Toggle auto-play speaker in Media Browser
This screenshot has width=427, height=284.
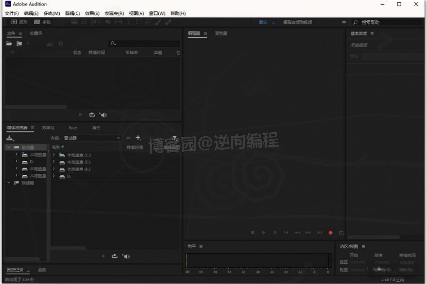tap(126, 256)
